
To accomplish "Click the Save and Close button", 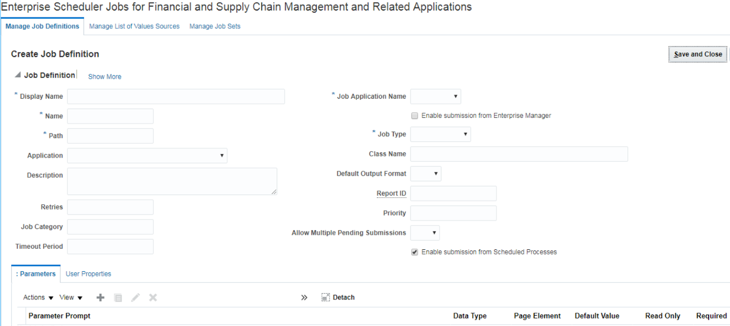I will click(698, 54).
